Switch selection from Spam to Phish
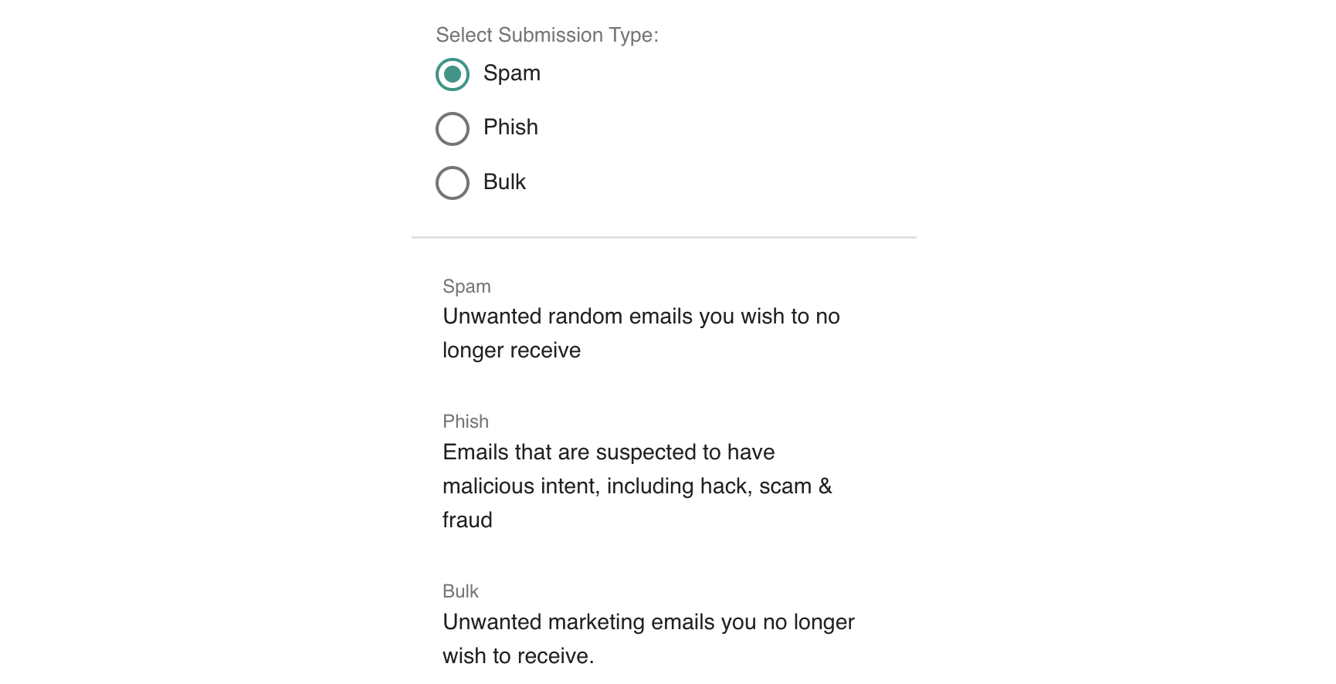 [453, 128]
